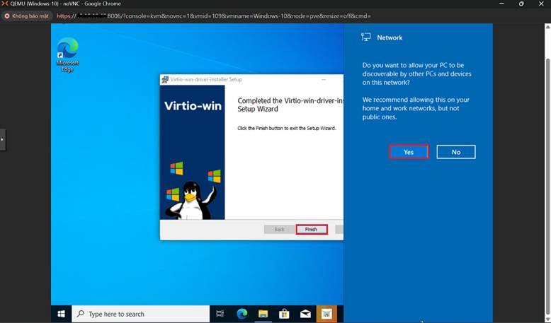
Task: Click Yes to allow network discovery
Action: click(x=409, y=152)
